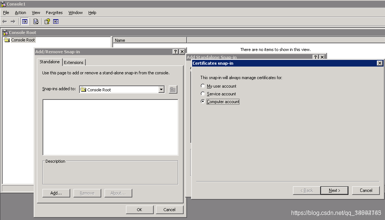Close the Add/Remove Snap-in dialog
This screenshot has height=220, width=385.
182,51
